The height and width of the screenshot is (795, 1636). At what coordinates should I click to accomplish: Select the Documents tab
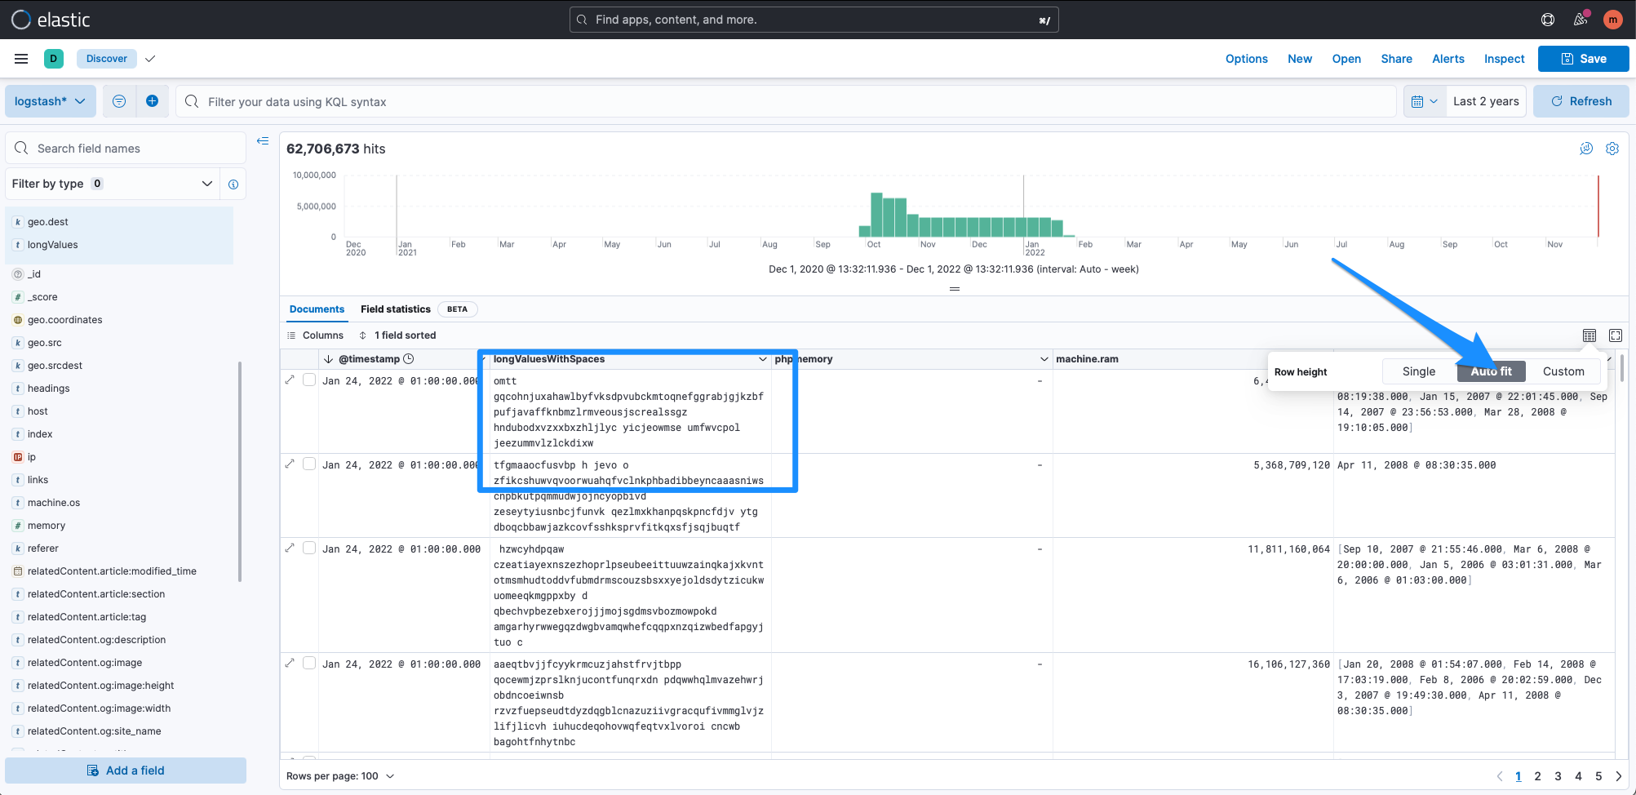317,309
